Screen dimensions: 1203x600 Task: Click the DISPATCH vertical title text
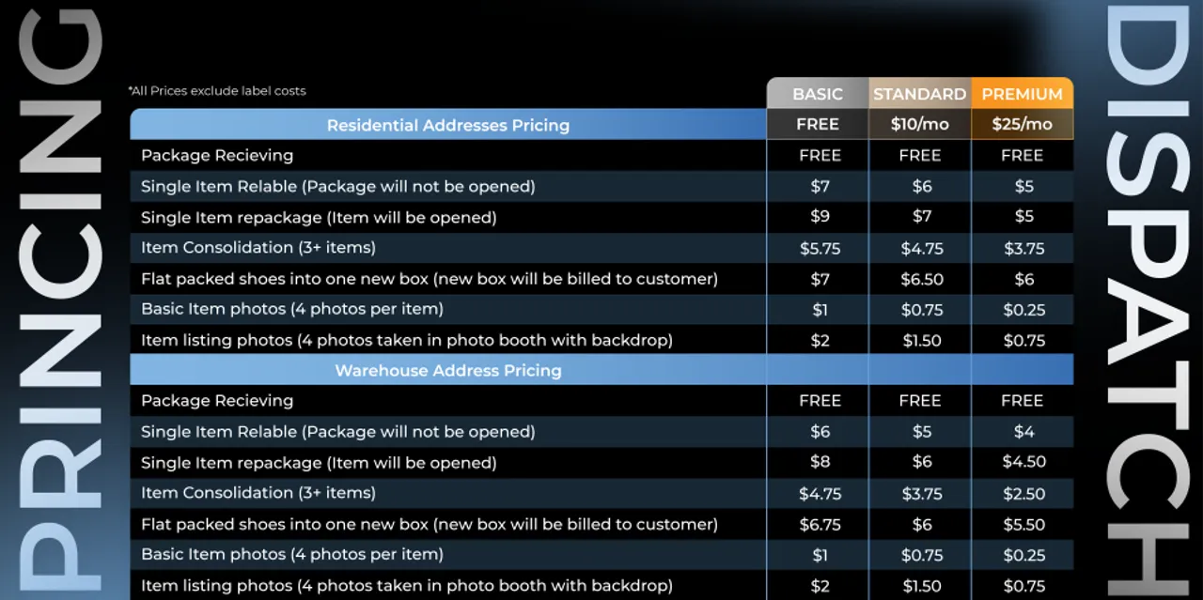[1148, 300]
